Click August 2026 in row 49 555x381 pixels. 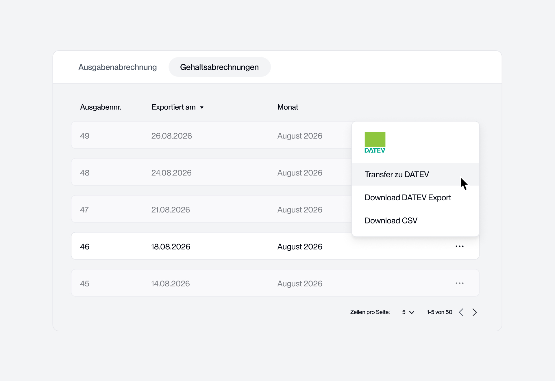click(300, 136)
